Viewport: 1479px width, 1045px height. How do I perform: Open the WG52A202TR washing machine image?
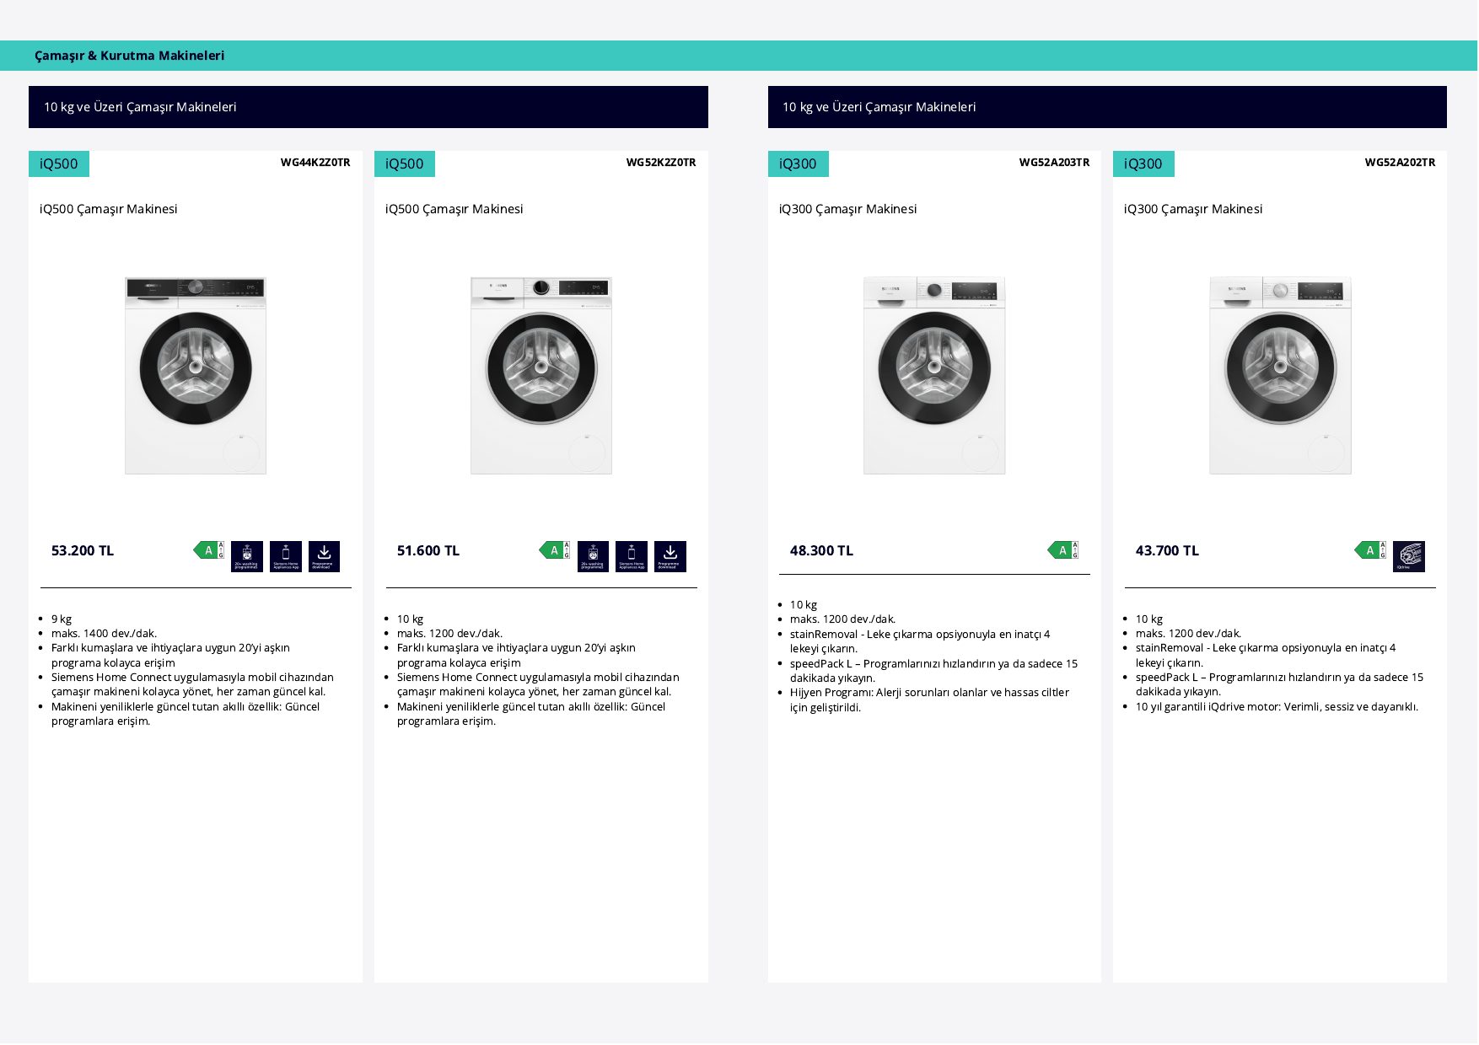click(x=1280, y=376)
